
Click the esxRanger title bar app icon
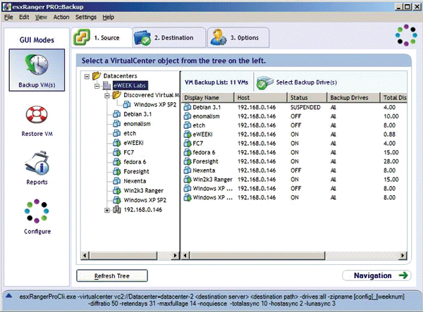(x=7, y=7)
